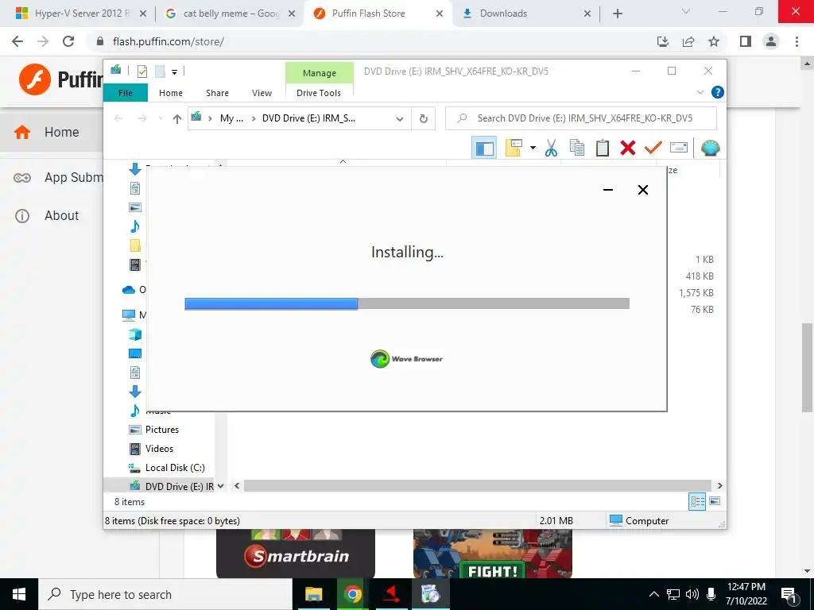814x610 pixels.
Task: Click the 2.01 MB status bar entry
Action: (556, 521)
